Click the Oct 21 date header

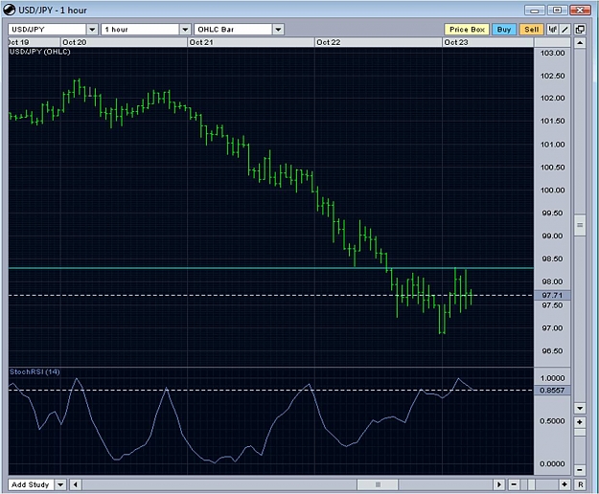click(201, 42)
